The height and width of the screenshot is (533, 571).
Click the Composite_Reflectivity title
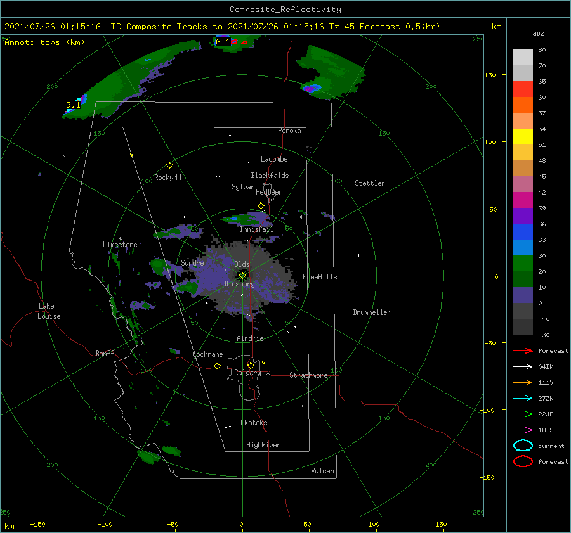pyautogui.click(x=285, y=10)
